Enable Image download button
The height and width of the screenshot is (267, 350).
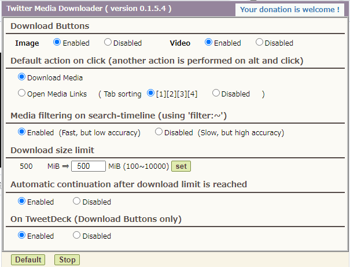click(57, 42)
